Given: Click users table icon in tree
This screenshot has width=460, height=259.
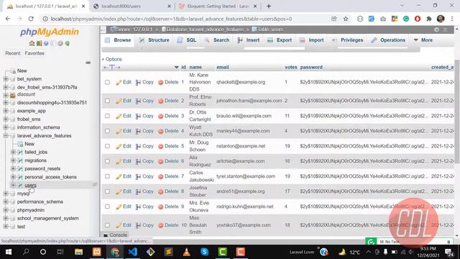Looking at the screenshot, I should tap(20, 186).
